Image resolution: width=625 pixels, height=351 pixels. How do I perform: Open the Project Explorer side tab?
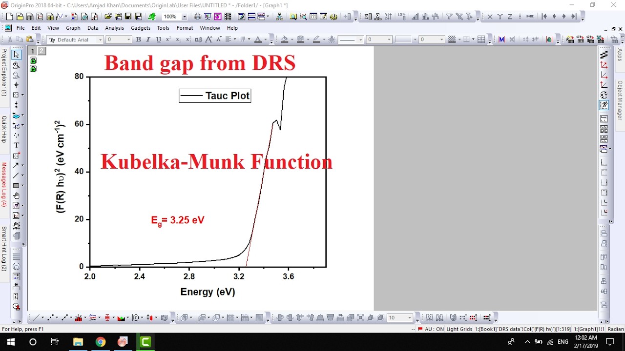4,72
